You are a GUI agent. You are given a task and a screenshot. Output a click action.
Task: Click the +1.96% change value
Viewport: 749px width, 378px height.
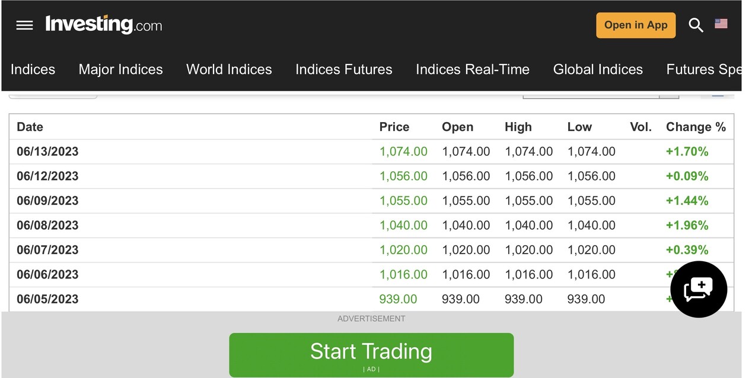coord(687,225)
